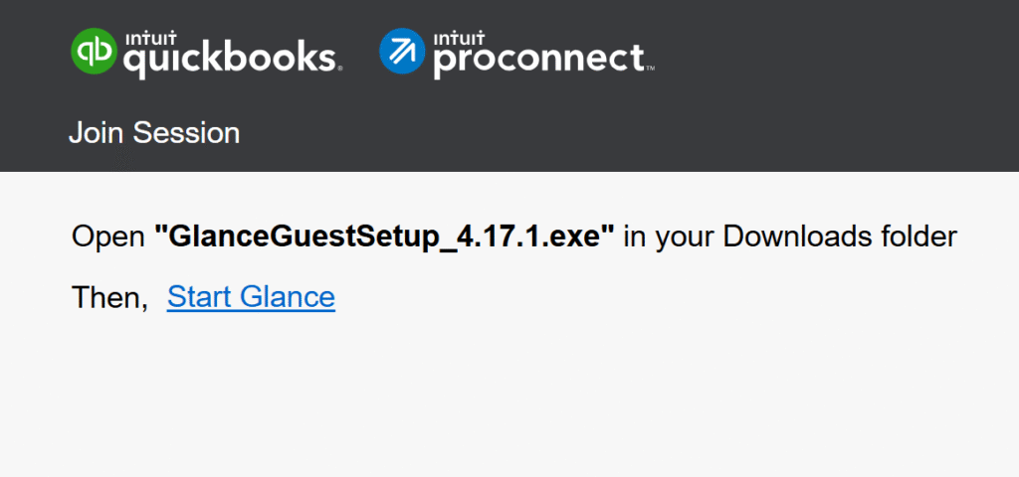1019x477 pixels.
Task: Click small intuit label above proconnect
Action: click(452, 38)
